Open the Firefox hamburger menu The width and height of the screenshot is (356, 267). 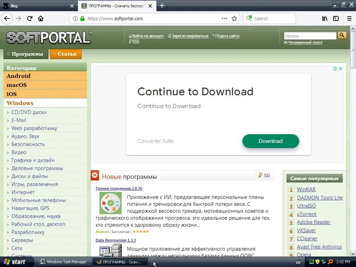(x=349, y=18)
